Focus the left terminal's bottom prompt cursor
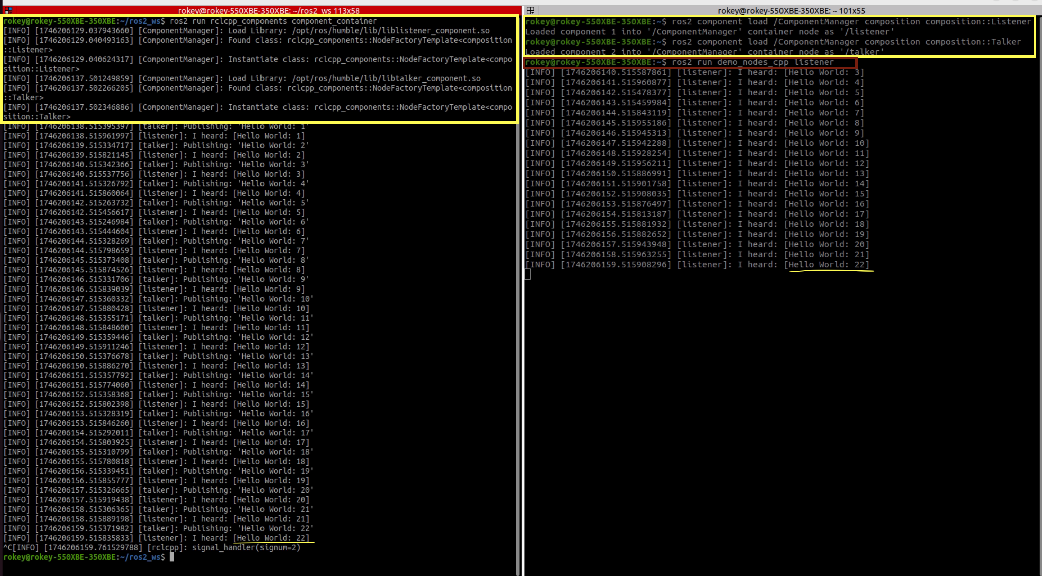 coord(172,557)
